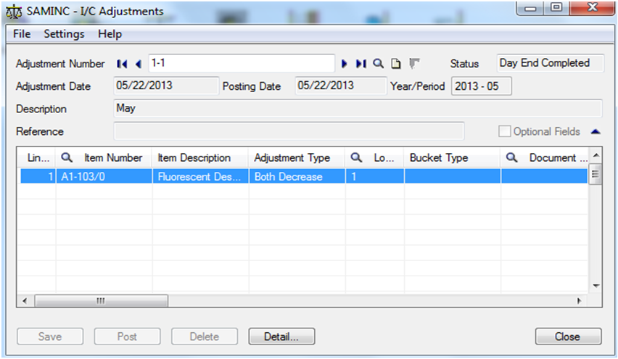Click the empty Reference field
618x359 pixels.
[x=289, y=131]
